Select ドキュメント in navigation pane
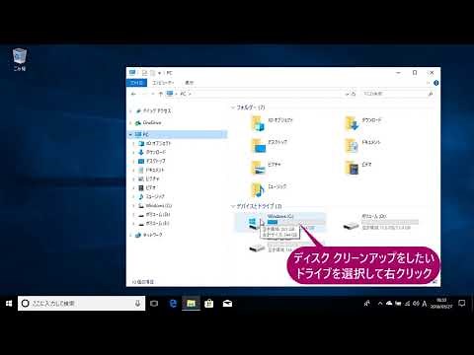Image resolution: width=474 pixels, height=355 pixels. [151, 170]
